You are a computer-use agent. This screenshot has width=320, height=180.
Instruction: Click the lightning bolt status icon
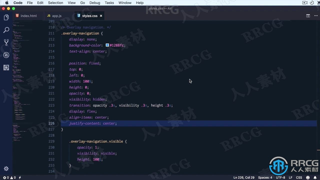point(20,177)
